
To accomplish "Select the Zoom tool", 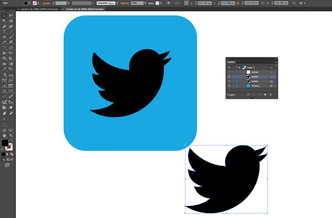I will (x=11, y=135).
